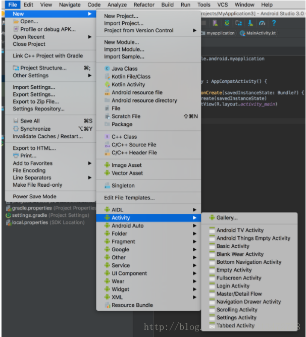Expand the Service submenu arrow

(x=194, y=265)
